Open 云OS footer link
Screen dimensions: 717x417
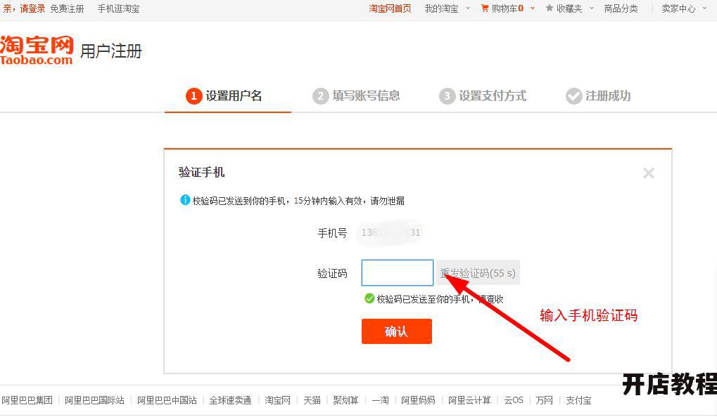point(514,400)
